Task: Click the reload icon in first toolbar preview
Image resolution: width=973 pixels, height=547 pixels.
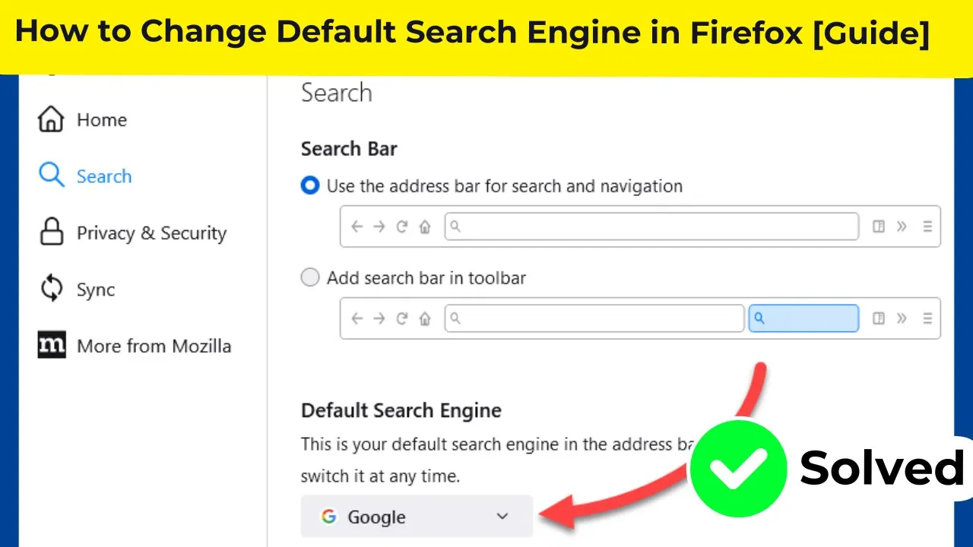Action: [x=402, y=226]
